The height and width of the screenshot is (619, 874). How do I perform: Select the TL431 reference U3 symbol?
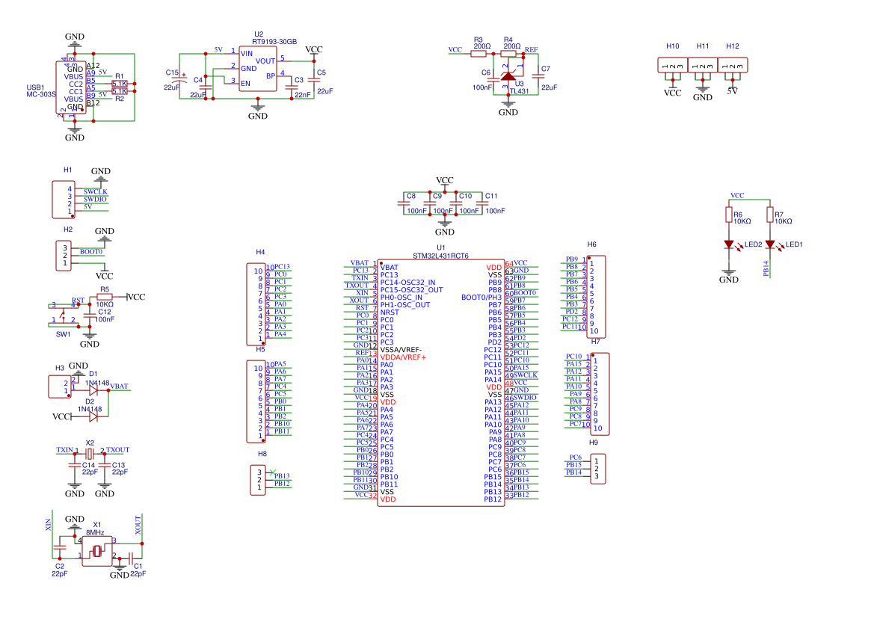508,76
